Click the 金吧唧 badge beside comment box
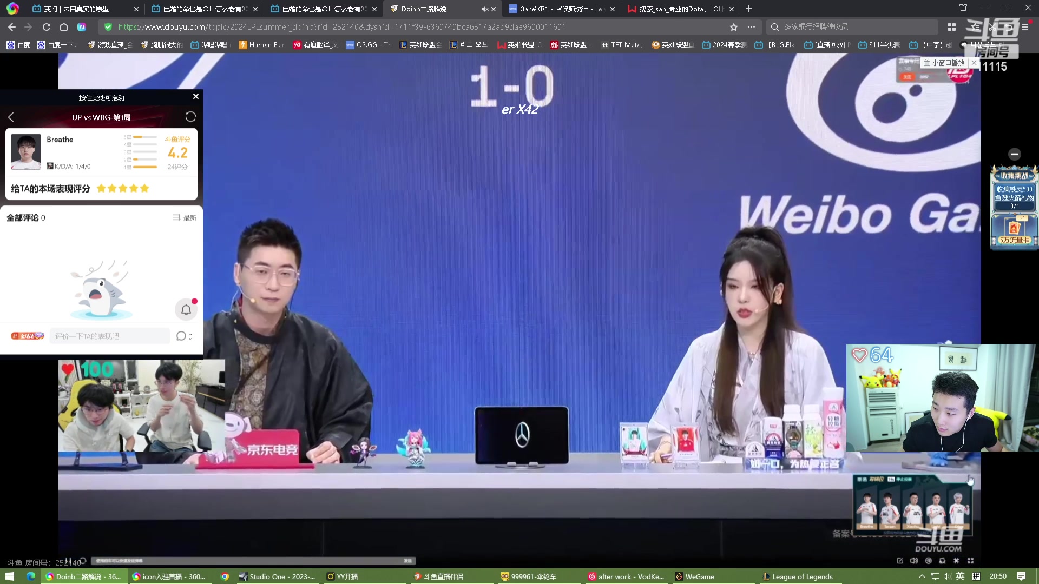 click(x=28, y=336)
